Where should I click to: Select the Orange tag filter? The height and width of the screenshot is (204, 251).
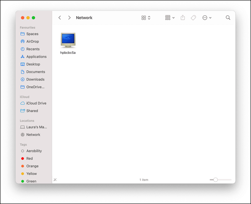[32, 166]
